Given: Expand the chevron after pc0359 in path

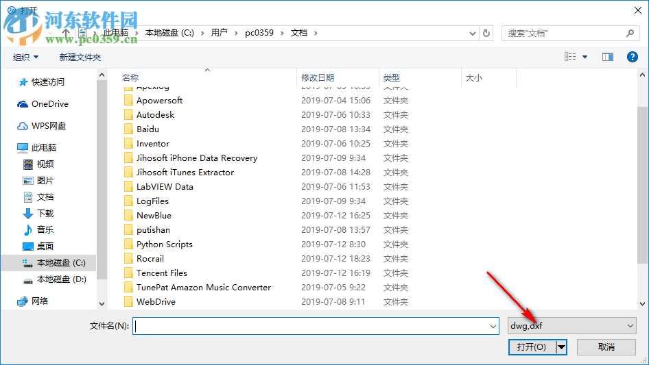Looking at the screenshot, I should [x=282, y=33].
